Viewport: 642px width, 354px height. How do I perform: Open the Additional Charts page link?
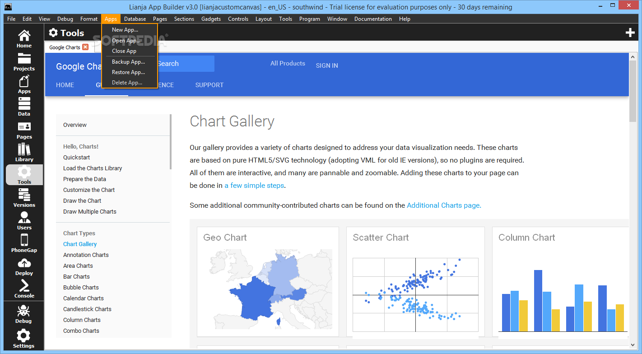pos(444,205)
